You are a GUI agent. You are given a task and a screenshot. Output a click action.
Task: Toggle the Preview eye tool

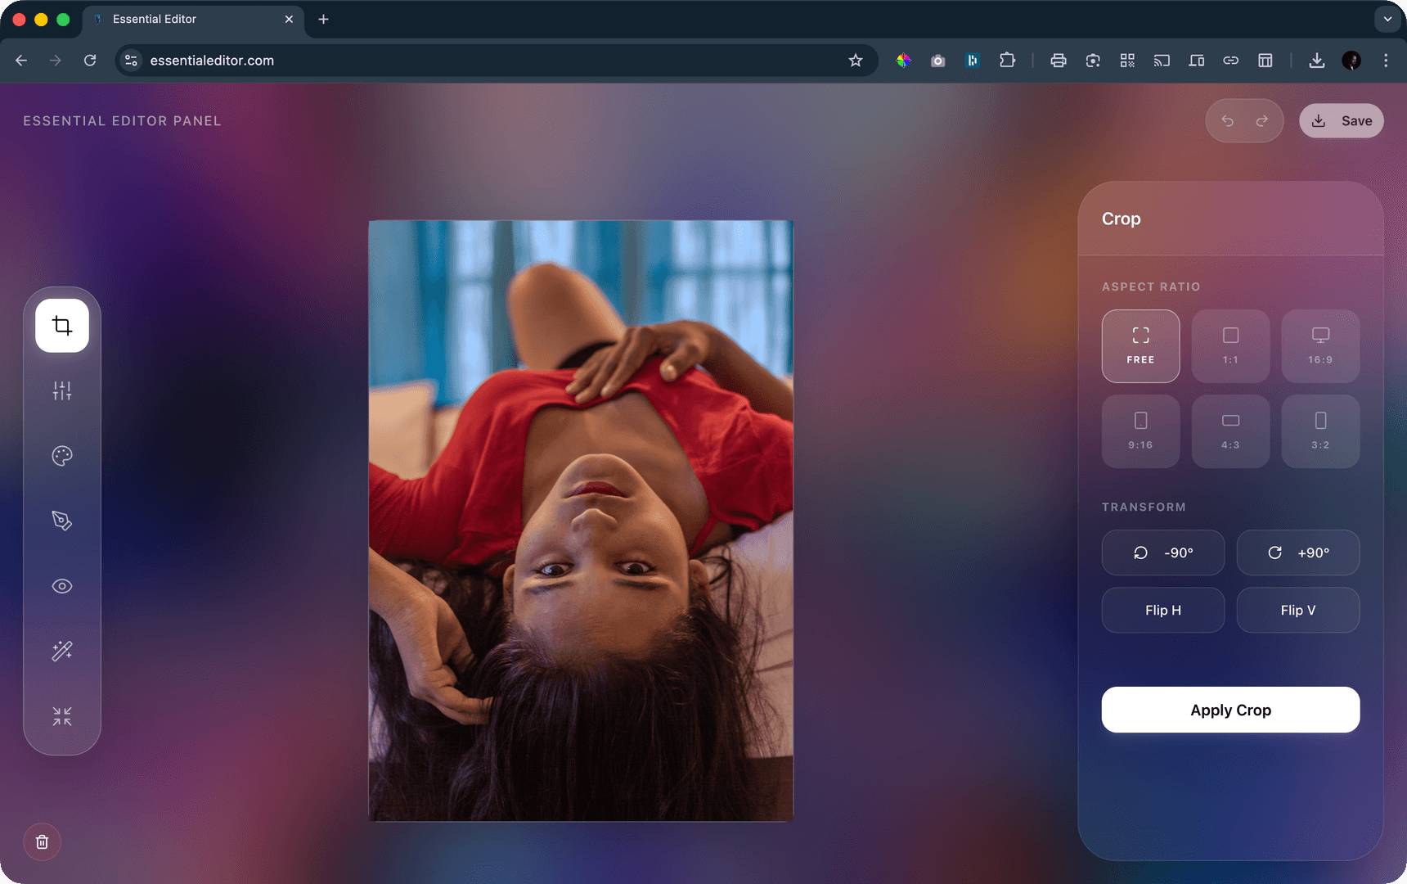click(x=62, y=586)
